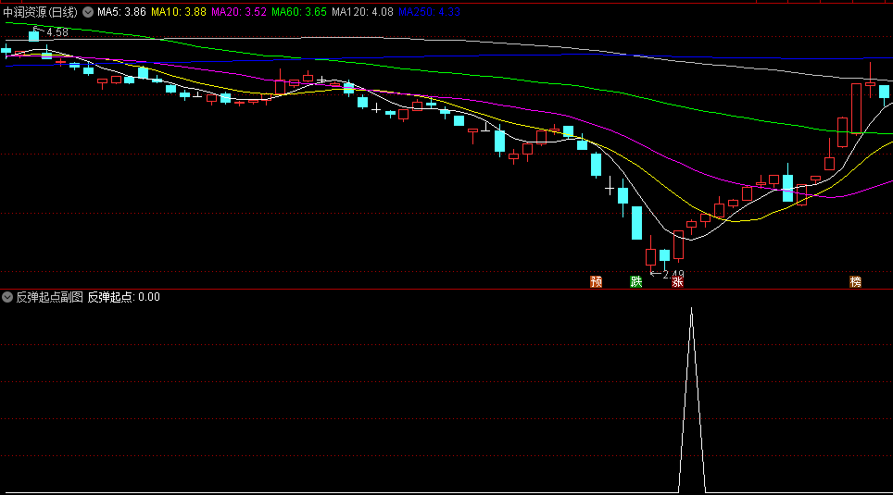893x495 pixels.
Task: Click the MA10: 3.88 label
Action: tap(179, 12)
